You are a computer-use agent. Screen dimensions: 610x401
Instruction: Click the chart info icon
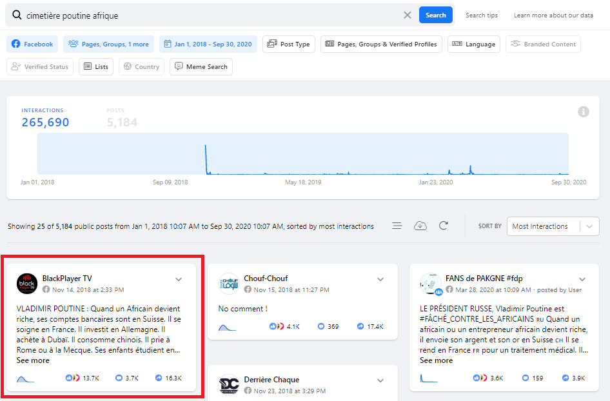(583, 112)
